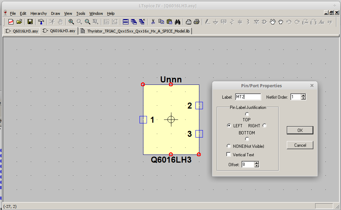Select RIGHT pin label justification
The width and height of the screenshot is (341, 210).
tap(265, 126)
